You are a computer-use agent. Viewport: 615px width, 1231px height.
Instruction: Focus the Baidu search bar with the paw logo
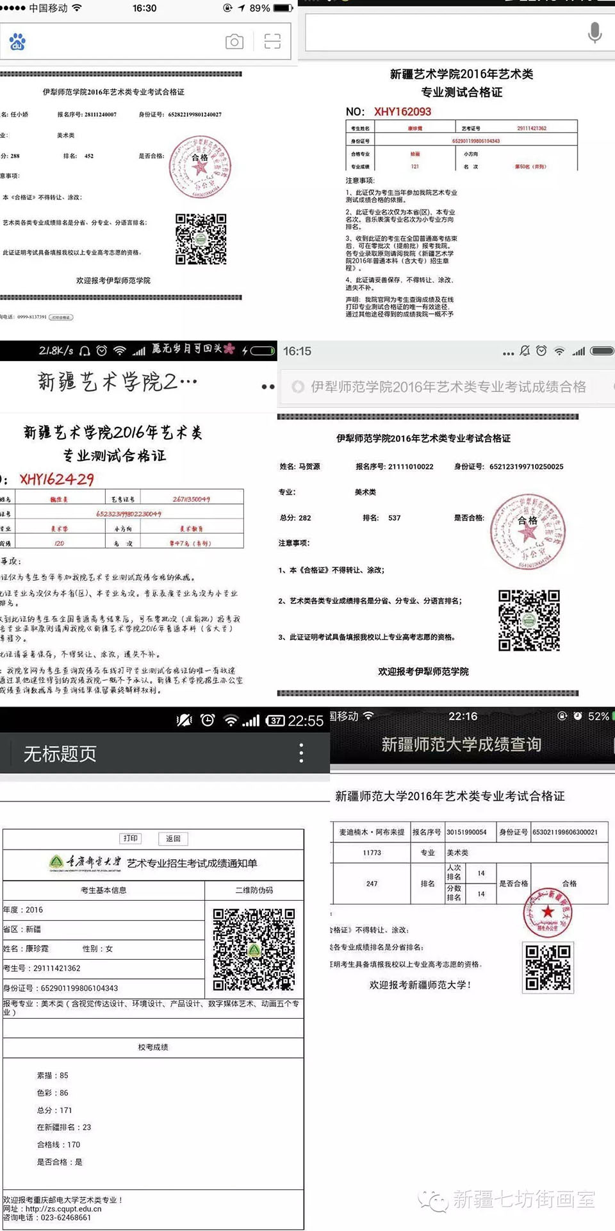[145, 42]
